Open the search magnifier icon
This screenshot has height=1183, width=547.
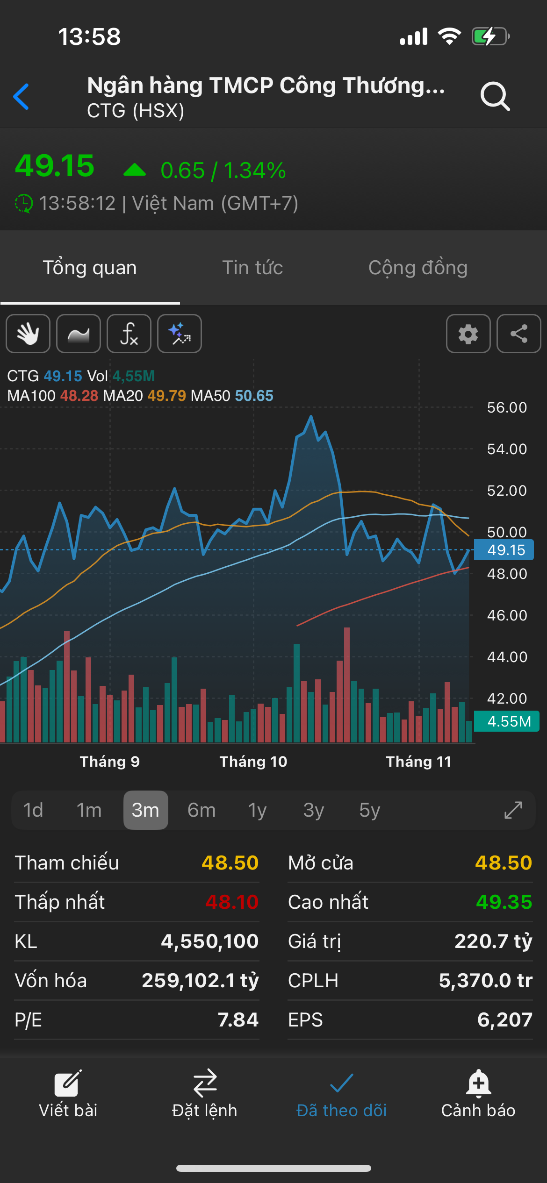point(495,97)
